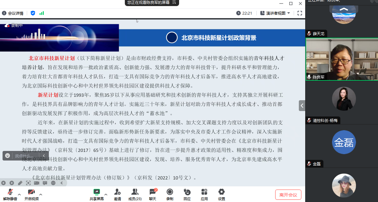Screen dimensions: 378x202
Task: Expand share screen options arrow
Action: [106, 194]
